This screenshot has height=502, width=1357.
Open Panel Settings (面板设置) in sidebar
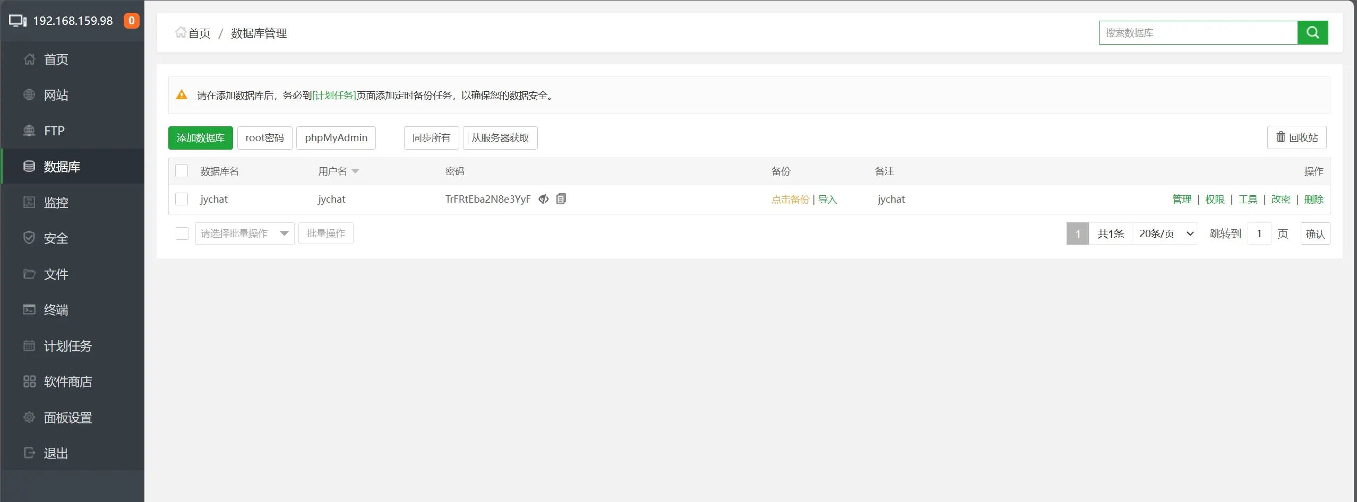click(67, 418)
